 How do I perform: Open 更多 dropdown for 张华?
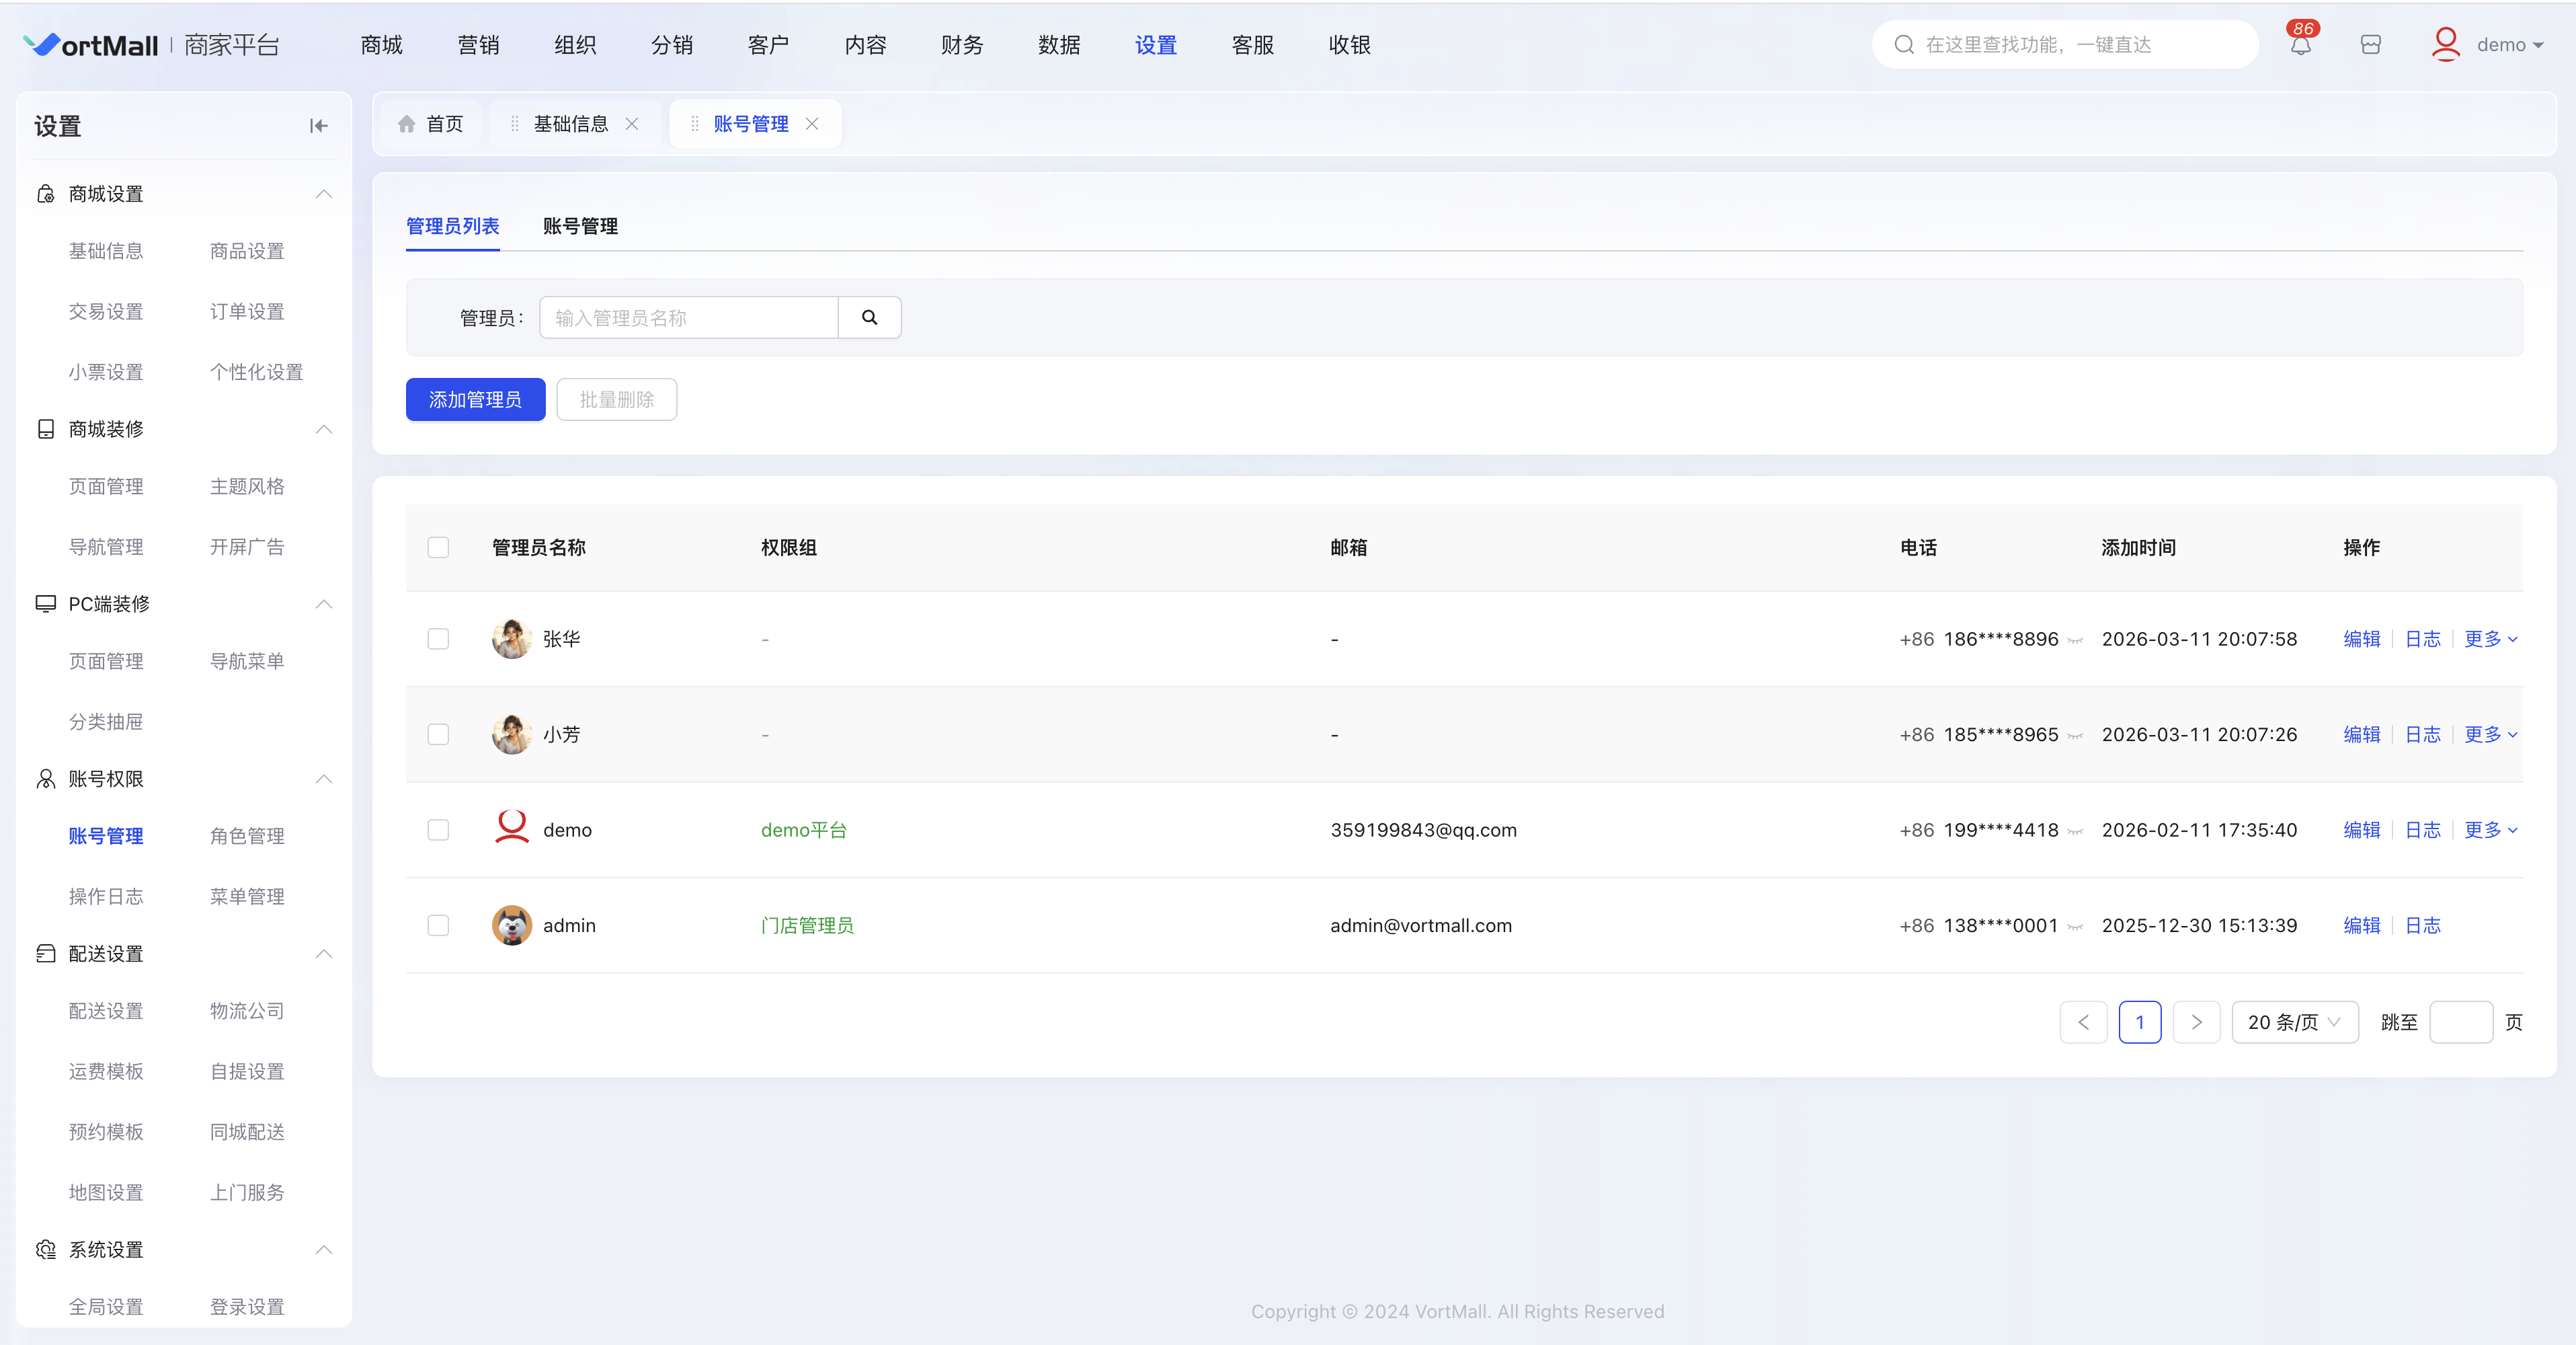point(2489,640)
